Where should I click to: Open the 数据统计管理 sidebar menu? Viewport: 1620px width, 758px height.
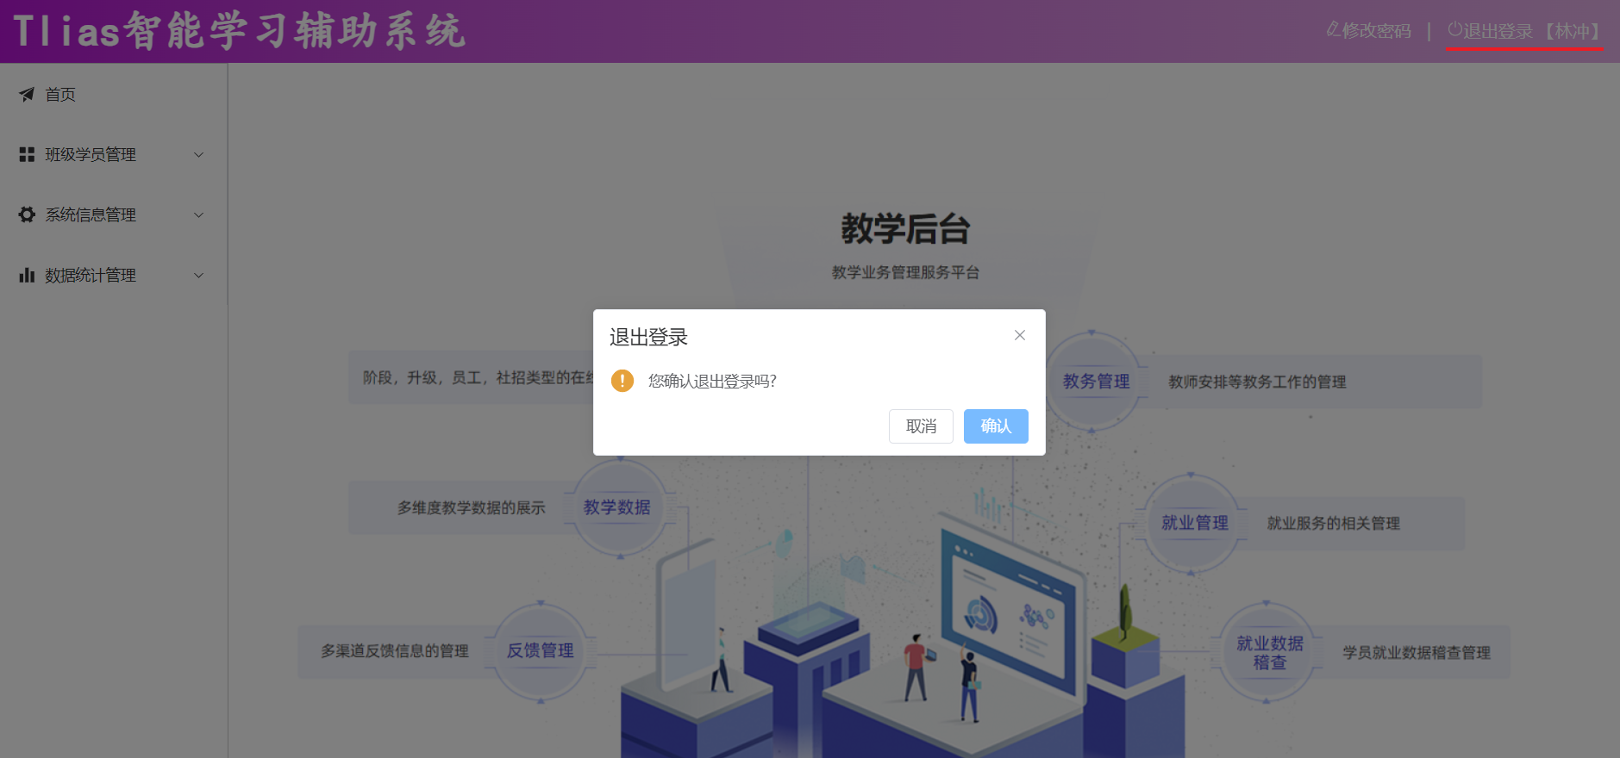pyautogui.click(x=114, y=276)
